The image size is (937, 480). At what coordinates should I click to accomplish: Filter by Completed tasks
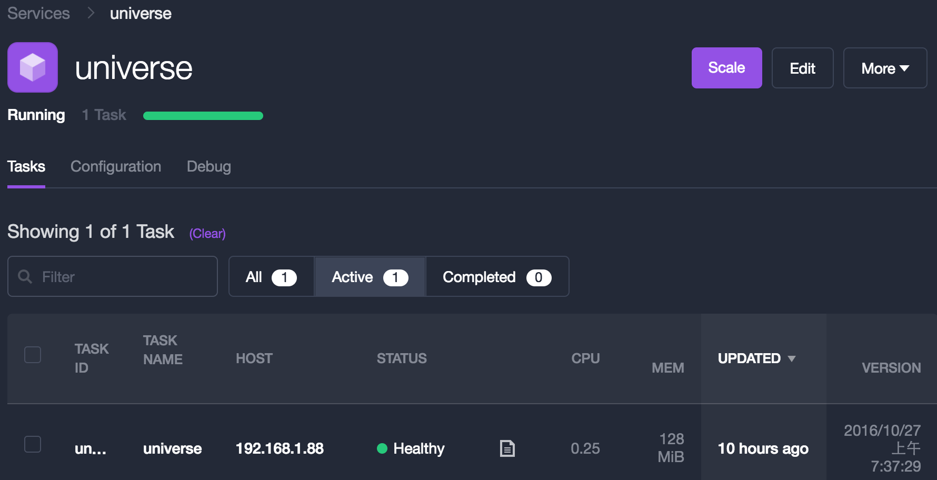pos(497,277)
